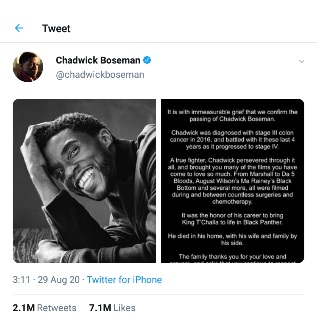This screenshot has height=323, width=317.
Task: Click the 29 Aug 20 date
Action: 59,280
